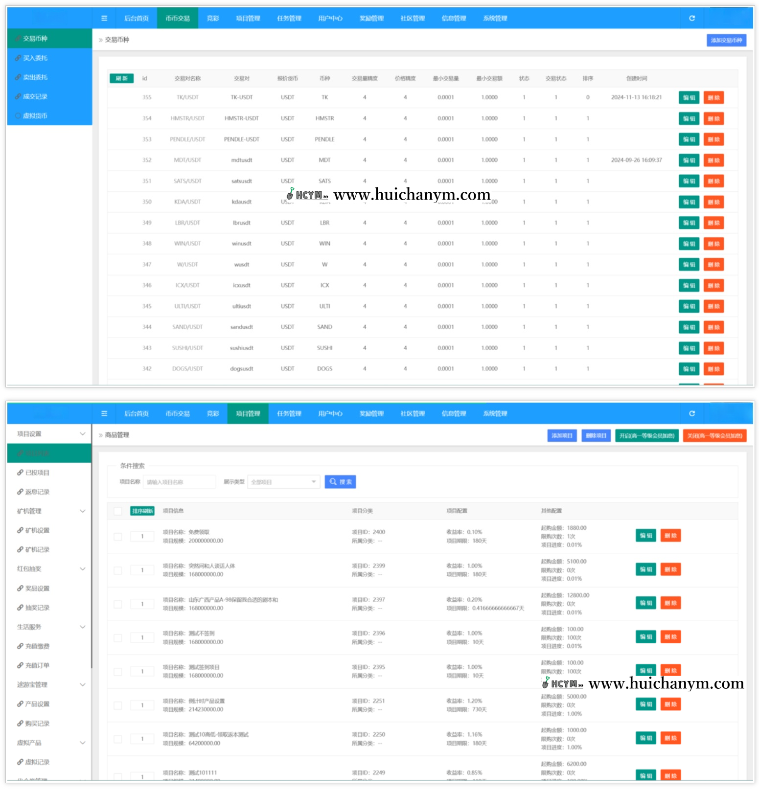The height and width of the screenshot is (793, 759).
Task: Open 买入委托 link in the sidebar
Action: click(x=35, y=58)
